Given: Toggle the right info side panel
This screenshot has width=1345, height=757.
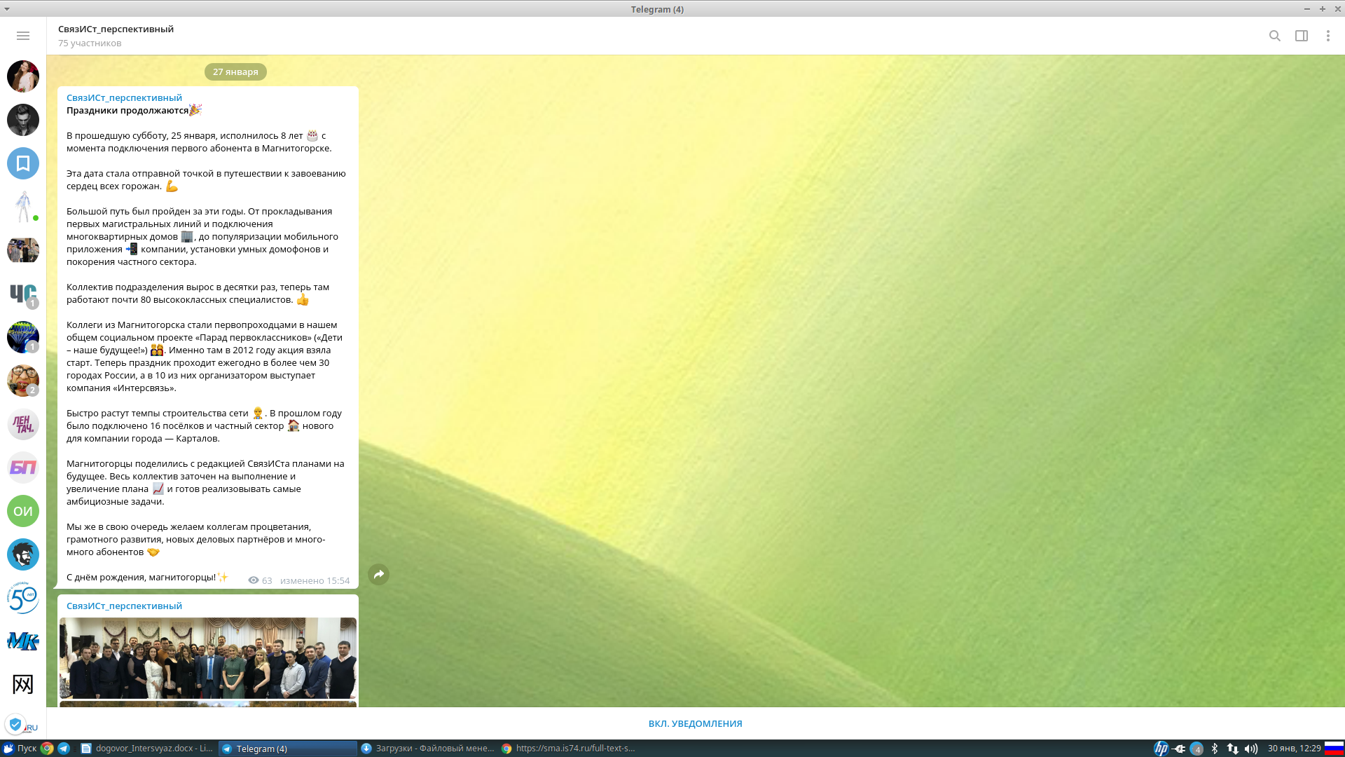Looking at the screenshot, I should tap(1301, 36).
